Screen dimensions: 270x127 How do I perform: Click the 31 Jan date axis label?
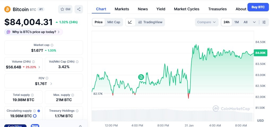(189, 125)
